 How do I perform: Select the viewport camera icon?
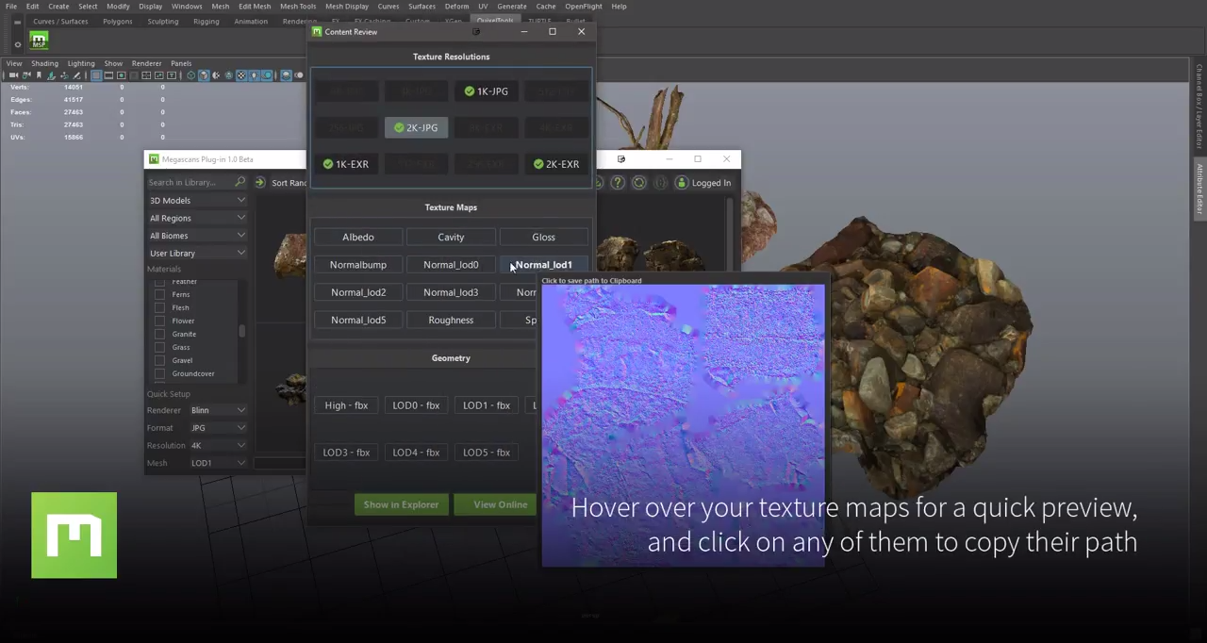[x=14, y=75]
